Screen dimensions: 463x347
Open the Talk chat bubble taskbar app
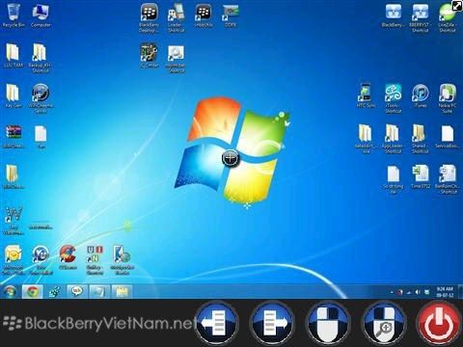[x=77, y=292]
